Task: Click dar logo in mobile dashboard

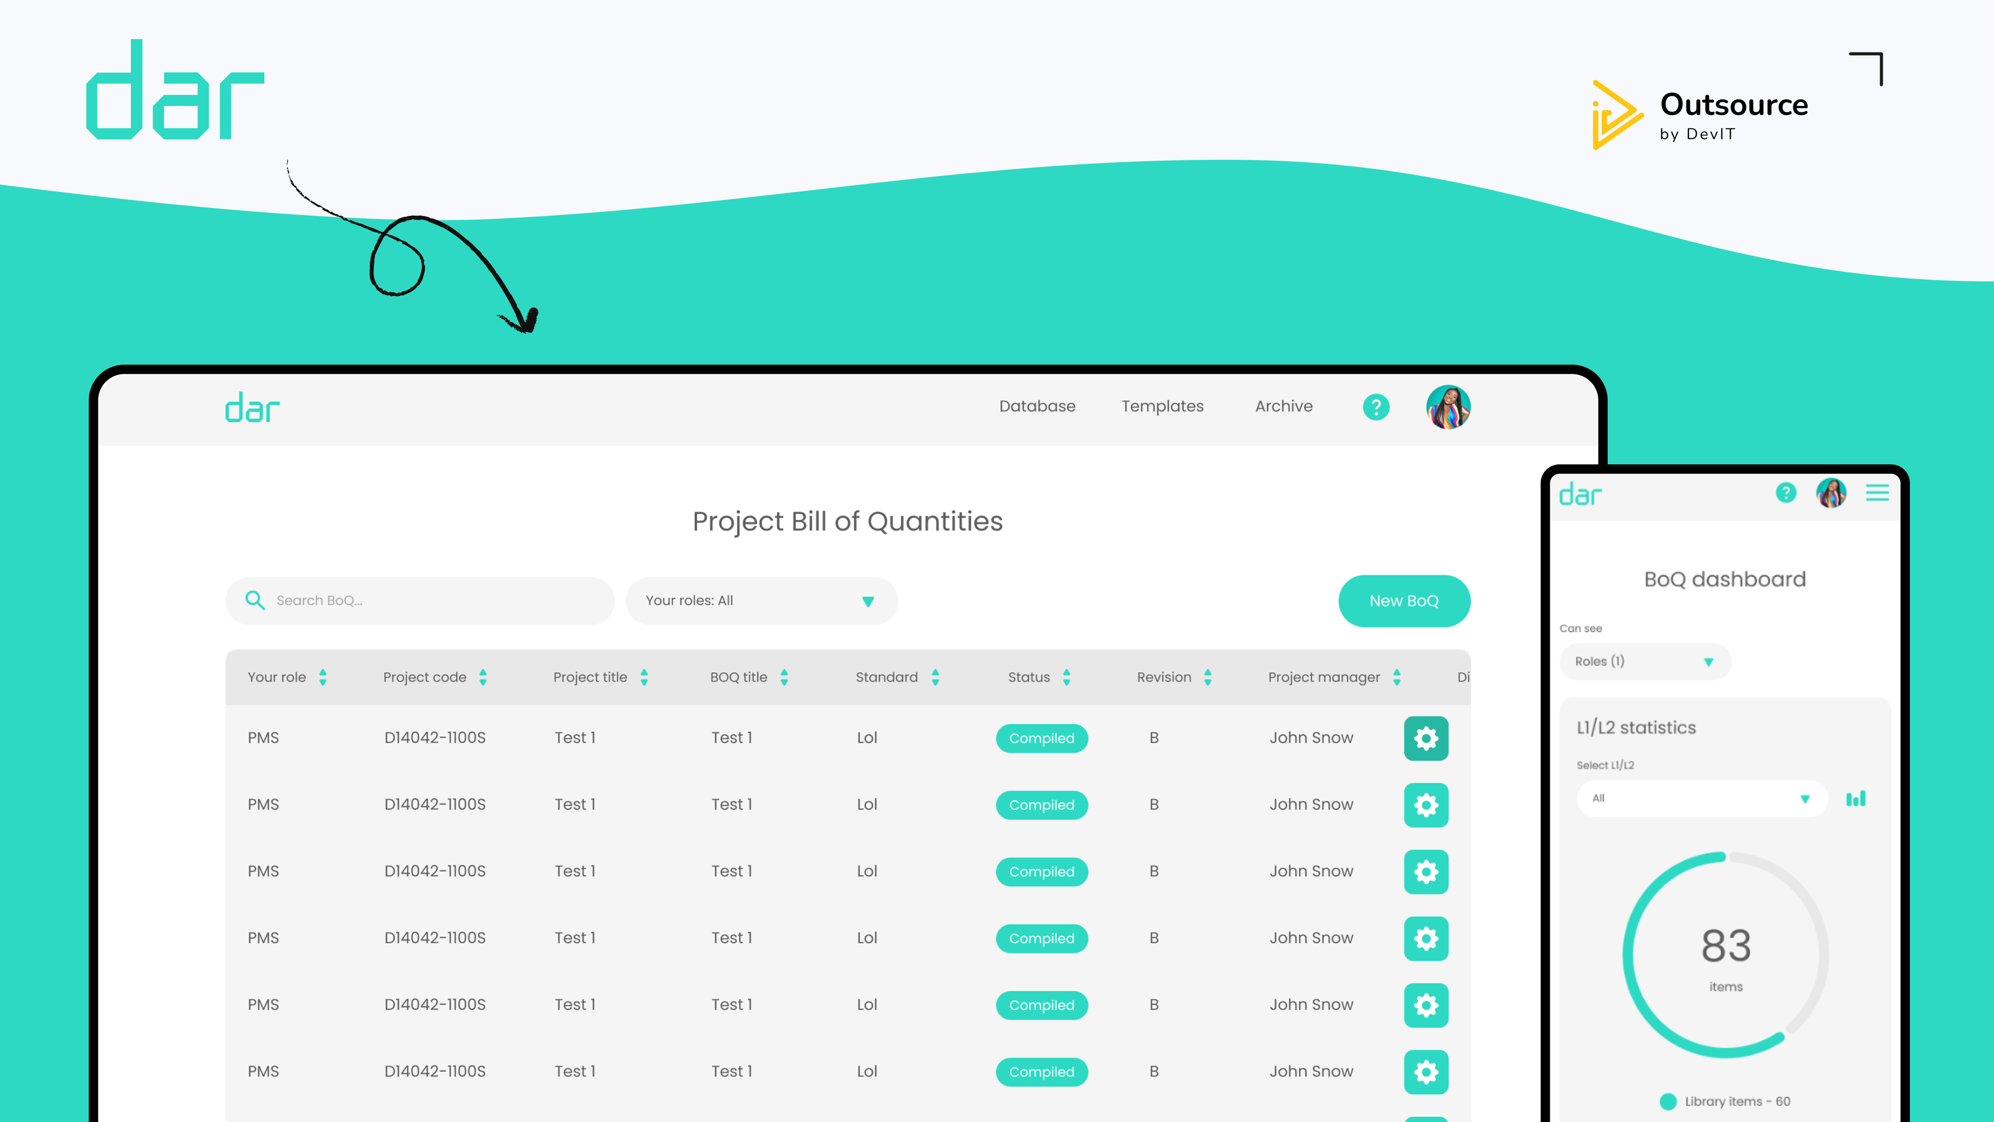Action: (x=1580, y=494)
